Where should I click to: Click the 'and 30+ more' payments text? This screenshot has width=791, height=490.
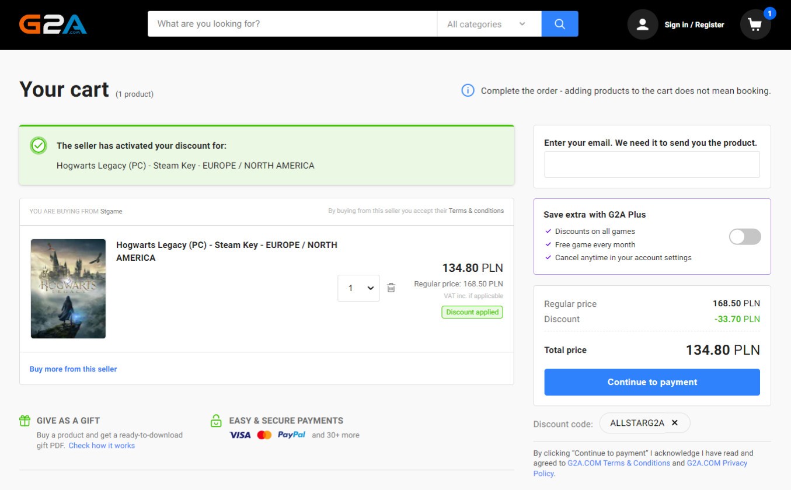point(336,435)
